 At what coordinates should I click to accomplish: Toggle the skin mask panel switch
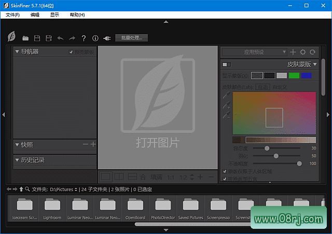coord(226,64)
